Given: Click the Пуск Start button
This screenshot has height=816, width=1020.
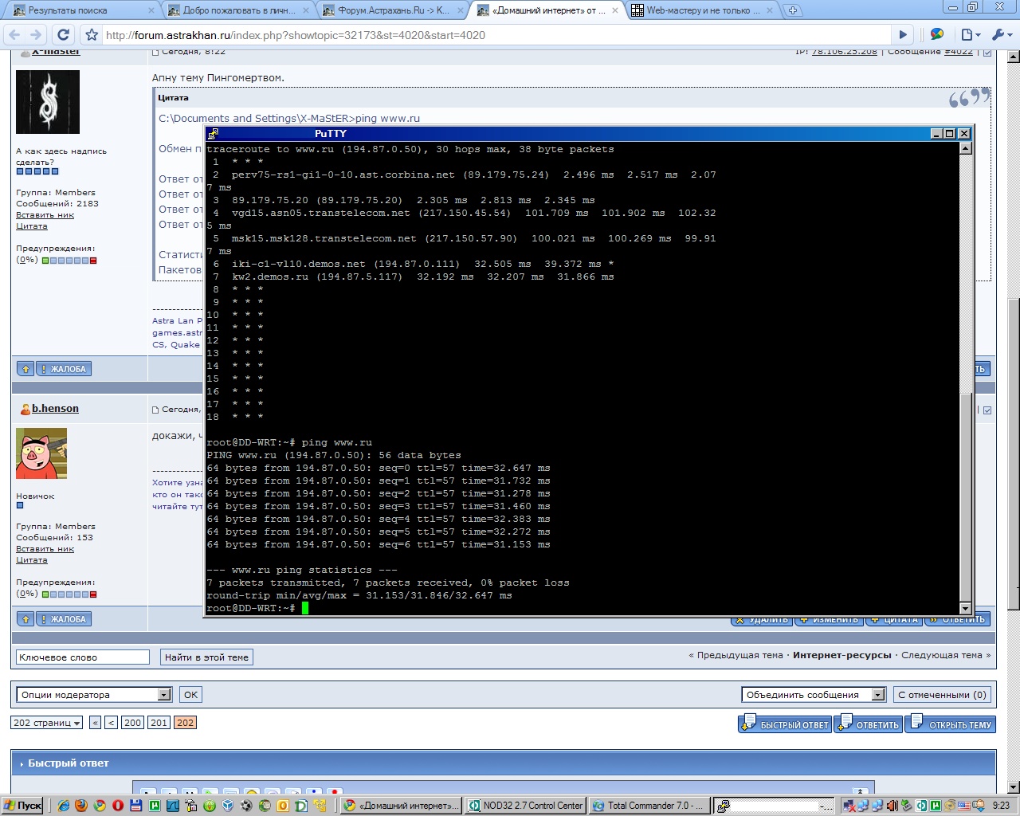Looking at the screenshot, I should point(24,806).
